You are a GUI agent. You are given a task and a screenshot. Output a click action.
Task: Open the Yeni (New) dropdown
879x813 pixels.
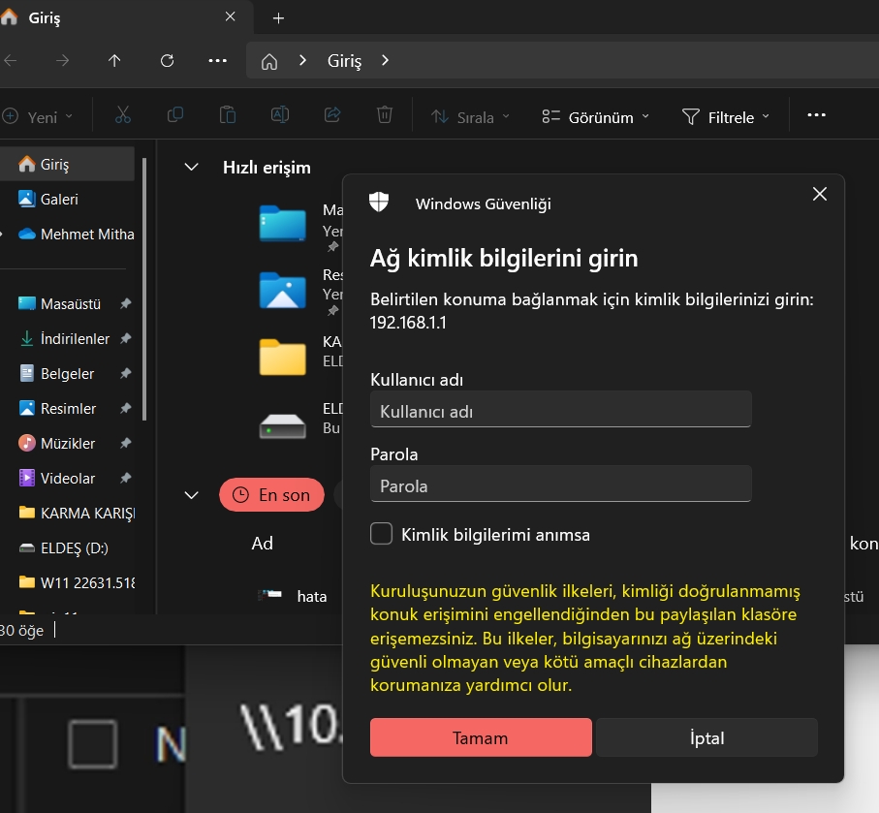[38, 116]
